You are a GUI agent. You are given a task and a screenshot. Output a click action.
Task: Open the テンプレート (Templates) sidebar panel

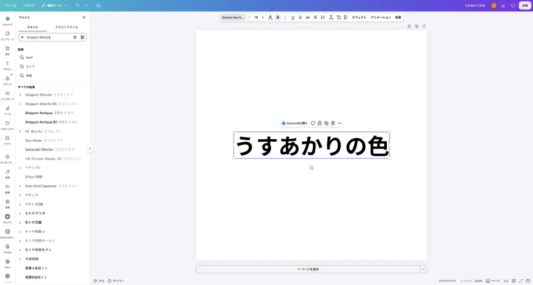tap(7, 36)
